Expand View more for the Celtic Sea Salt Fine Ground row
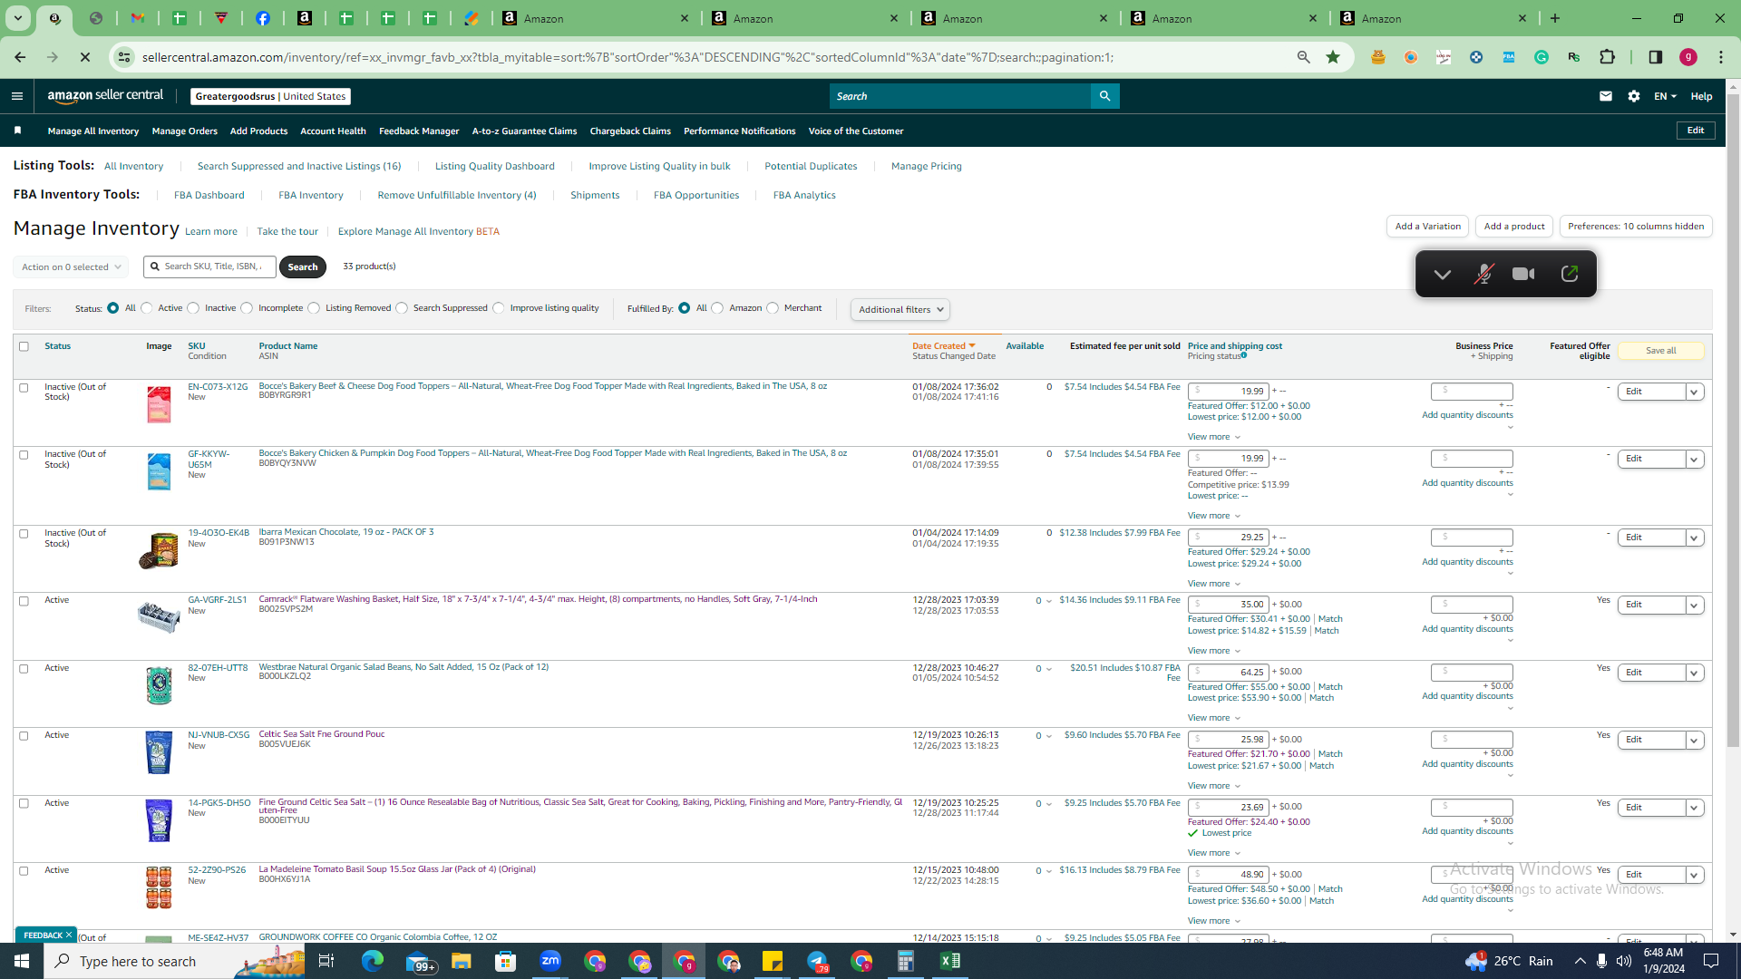The image size is (1741, 979). [1214, 786]
